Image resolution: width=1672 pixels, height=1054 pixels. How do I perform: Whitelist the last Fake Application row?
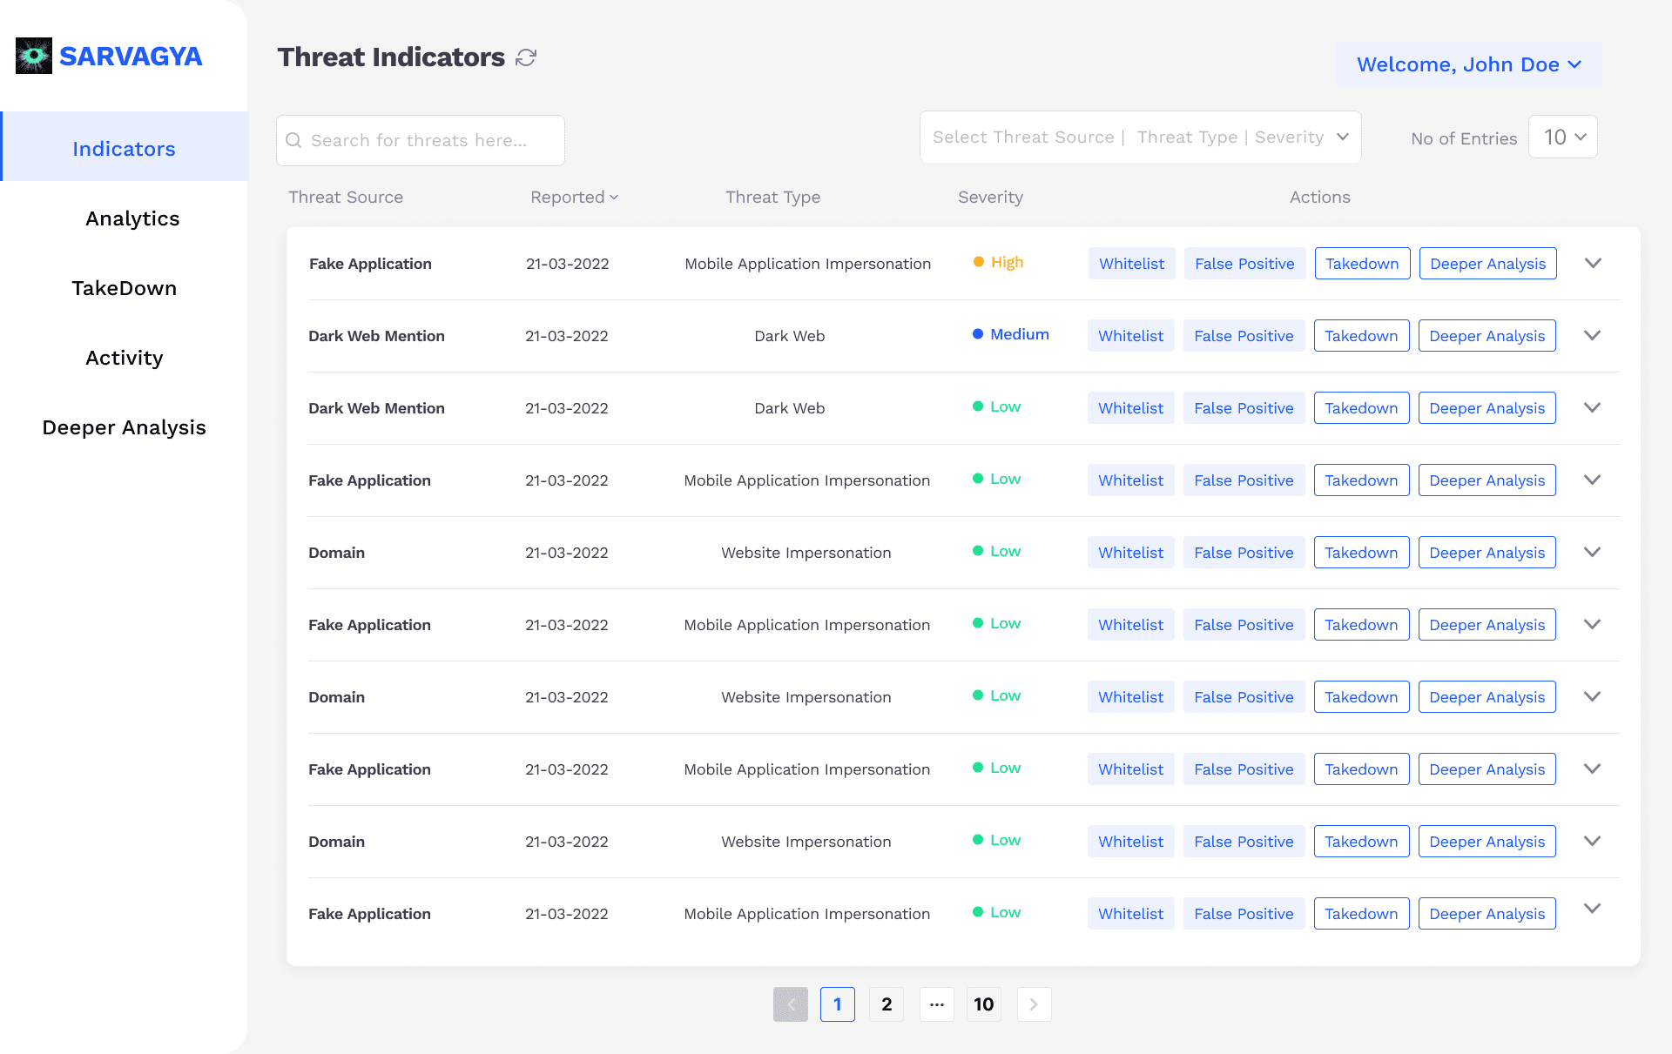[1130, 914]
